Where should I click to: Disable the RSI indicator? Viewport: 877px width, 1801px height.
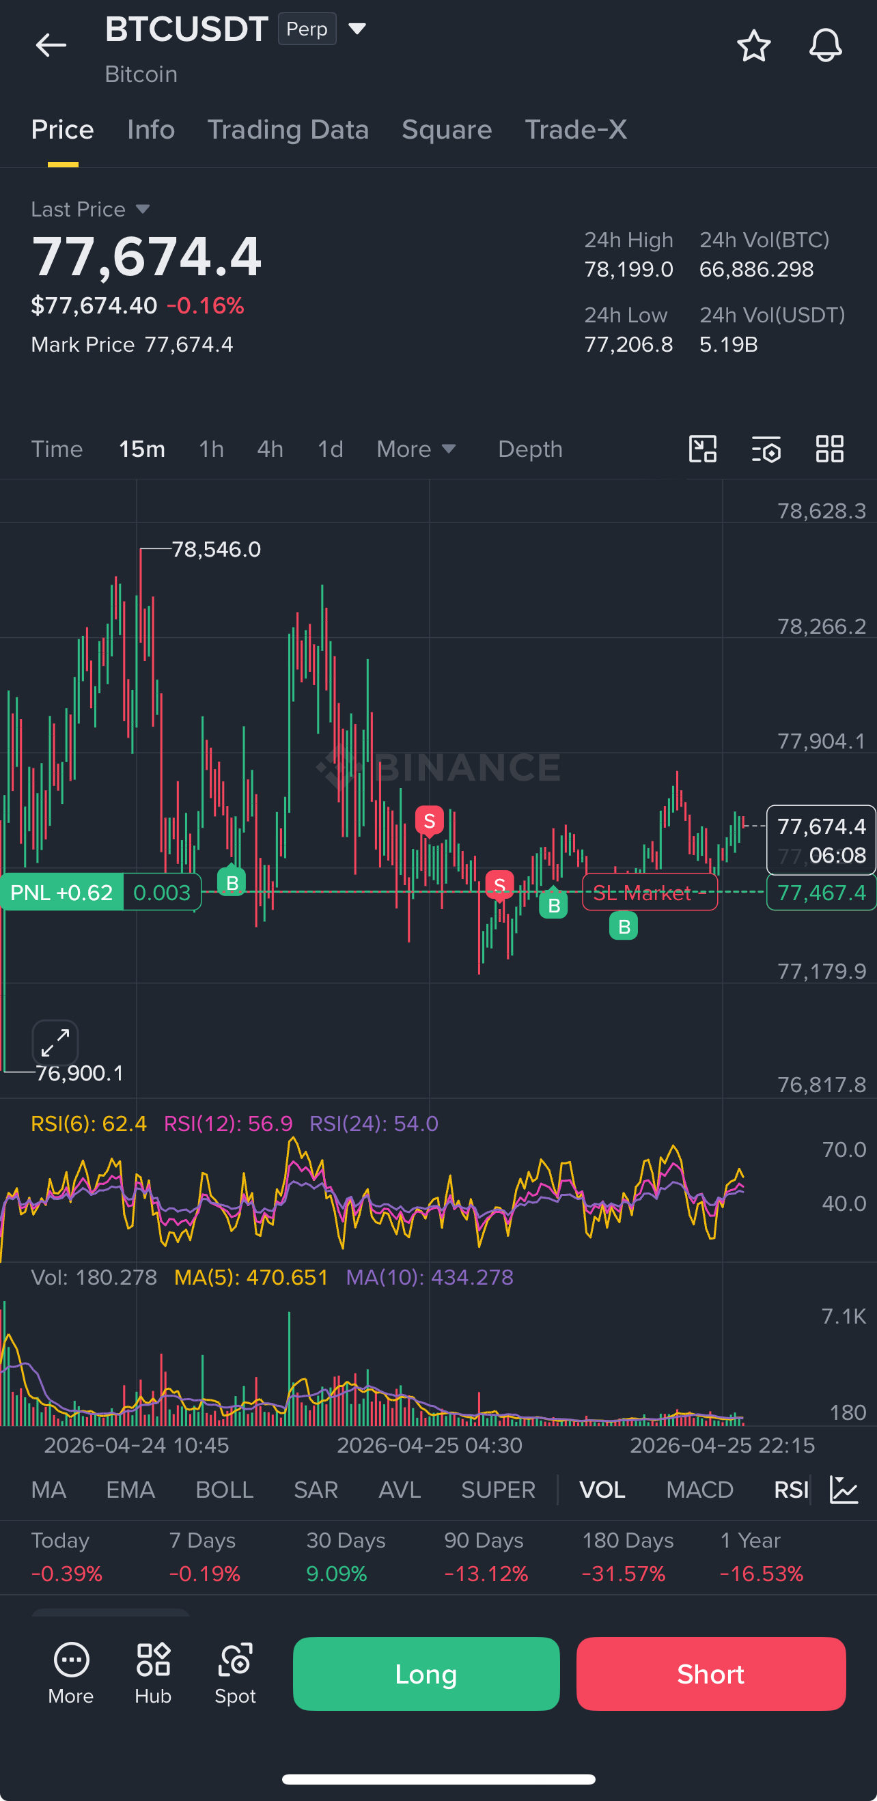[x=791, y=1490]
